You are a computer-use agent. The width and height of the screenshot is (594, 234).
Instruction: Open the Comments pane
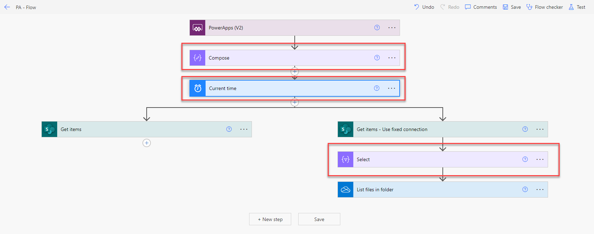481,7
